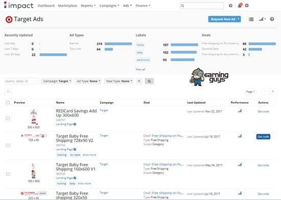Open Deal Type: None dropdown

coord(119,81)
